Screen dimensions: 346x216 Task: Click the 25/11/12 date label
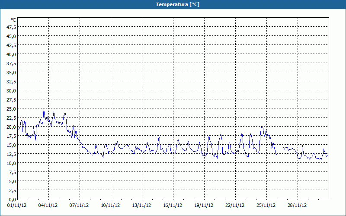[x=266, y=206]
